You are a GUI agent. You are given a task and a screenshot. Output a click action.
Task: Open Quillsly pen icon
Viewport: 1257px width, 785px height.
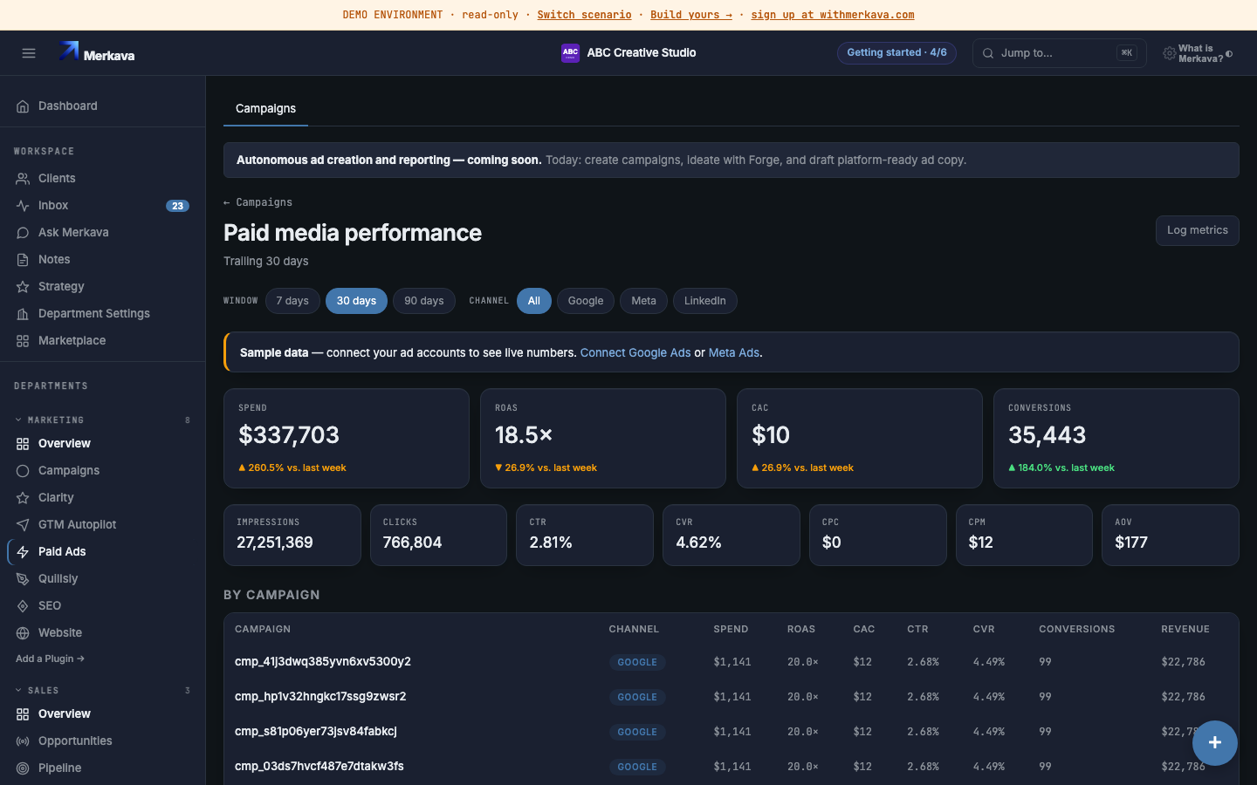point(23,579)
